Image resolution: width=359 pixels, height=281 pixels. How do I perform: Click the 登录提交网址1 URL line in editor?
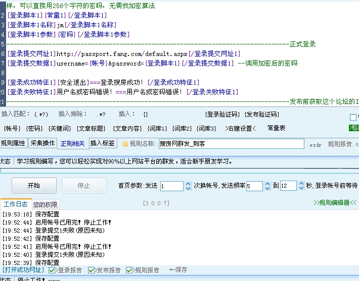point(124,54)
